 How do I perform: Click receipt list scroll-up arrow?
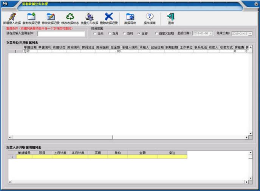pyautogui.click(x=251, y=47)
